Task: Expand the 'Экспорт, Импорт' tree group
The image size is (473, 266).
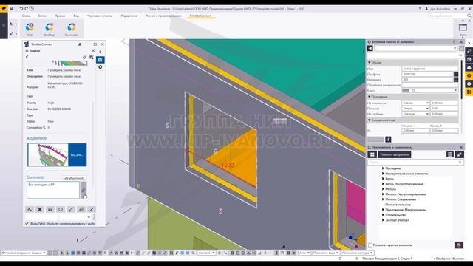Action: (383, 220)
